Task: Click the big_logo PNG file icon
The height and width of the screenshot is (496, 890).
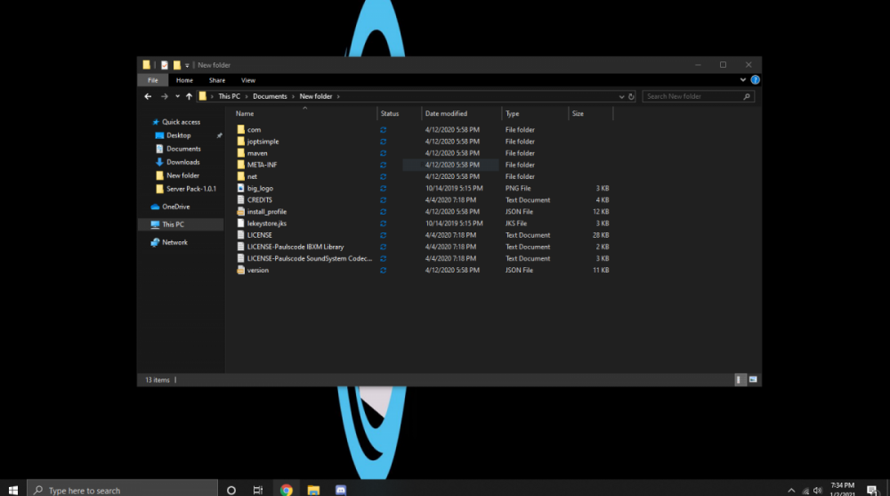Action: coord(240,188)
